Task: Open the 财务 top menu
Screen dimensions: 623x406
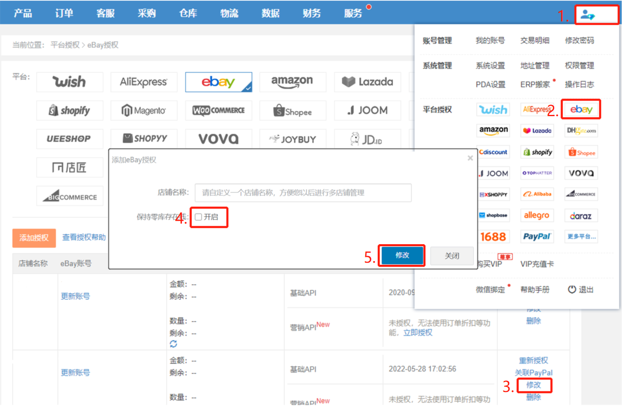Action: tap(312, 13)
